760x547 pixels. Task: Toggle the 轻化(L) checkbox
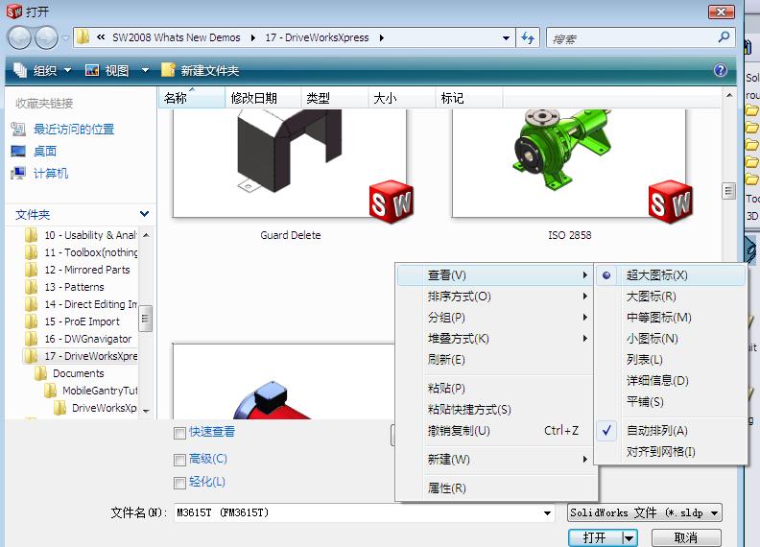179,483
